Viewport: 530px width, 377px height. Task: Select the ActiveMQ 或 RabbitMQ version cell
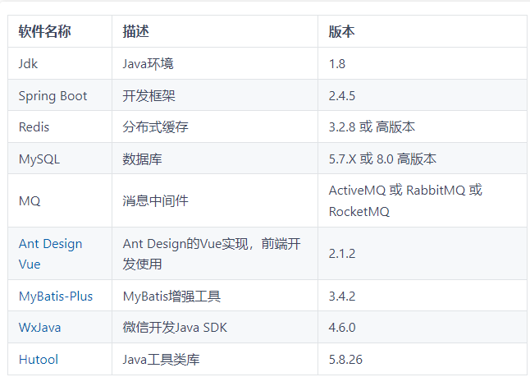[423, 200]
